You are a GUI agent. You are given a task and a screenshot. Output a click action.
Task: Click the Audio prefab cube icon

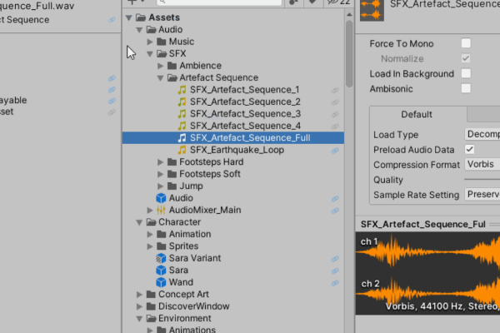coord(161,198)
